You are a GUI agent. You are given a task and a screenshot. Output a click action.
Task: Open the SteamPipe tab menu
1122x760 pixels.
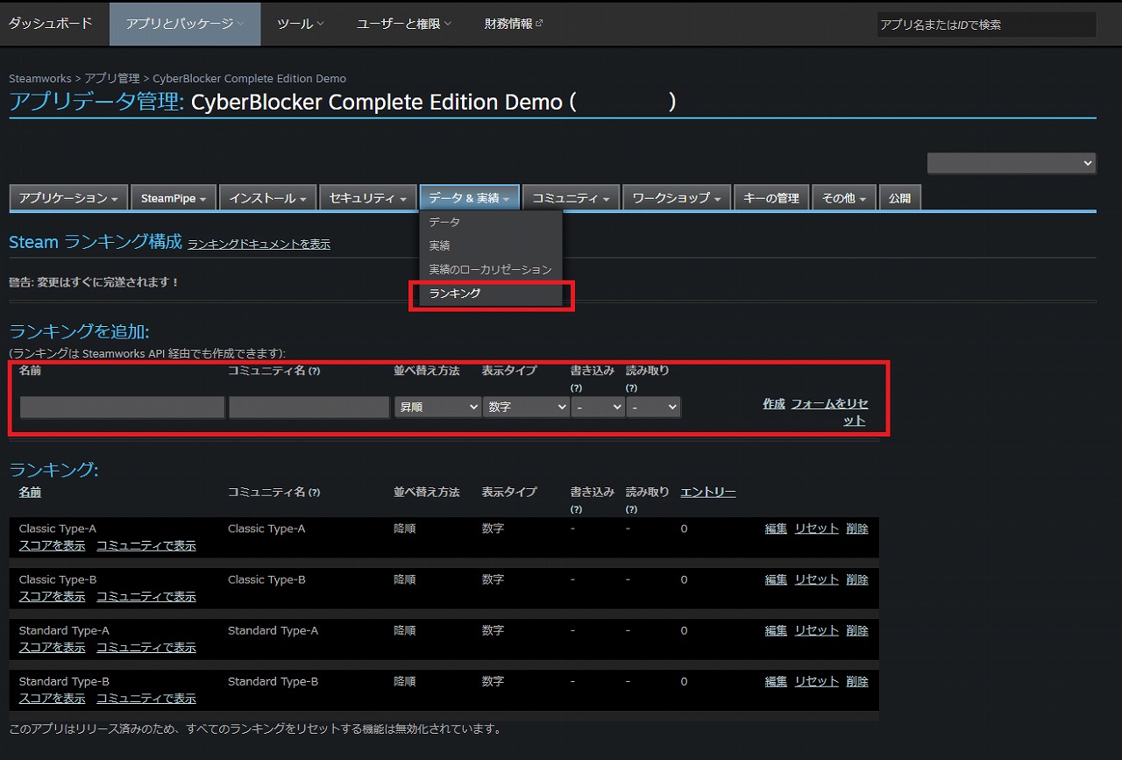click(x=174, y=198)
